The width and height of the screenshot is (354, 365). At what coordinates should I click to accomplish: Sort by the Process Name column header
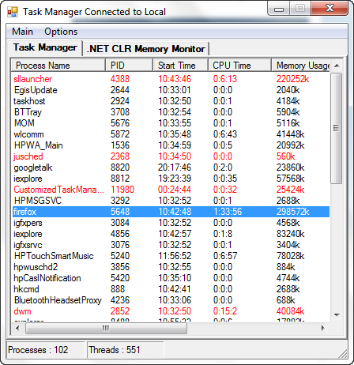(58, 66)
